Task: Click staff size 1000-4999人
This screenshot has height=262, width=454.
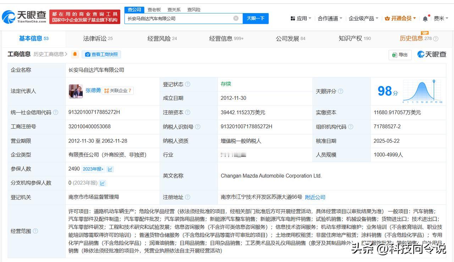Action: tap(388, 155)
